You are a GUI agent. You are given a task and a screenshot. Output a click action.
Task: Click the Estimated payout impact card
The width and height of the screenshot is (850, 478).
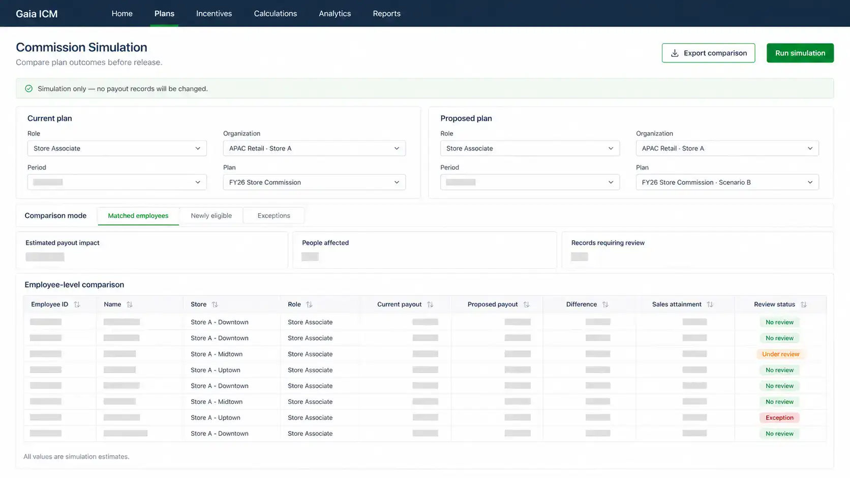pos(152,250)
